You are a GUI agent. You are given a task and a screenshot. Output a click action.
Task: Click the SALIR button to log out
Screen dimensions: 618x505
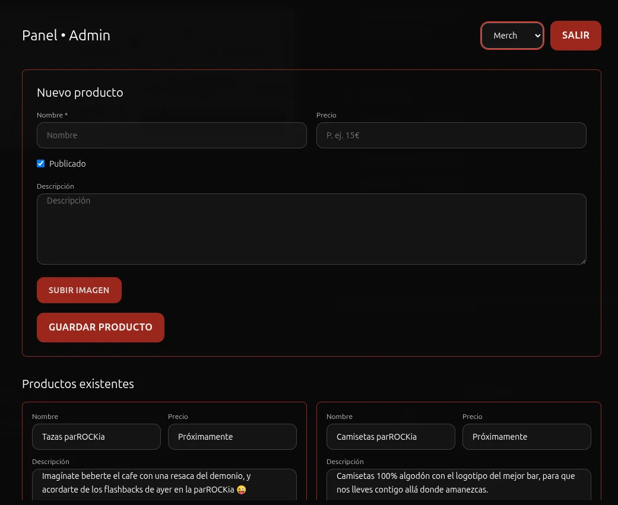coord(575,35)
